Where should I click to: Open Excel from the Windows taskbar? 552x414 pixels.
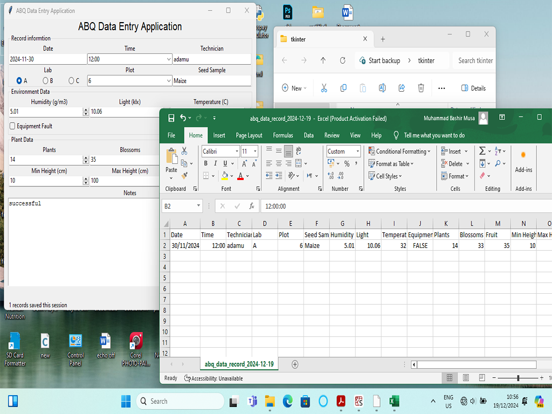[x=394, y=401]
